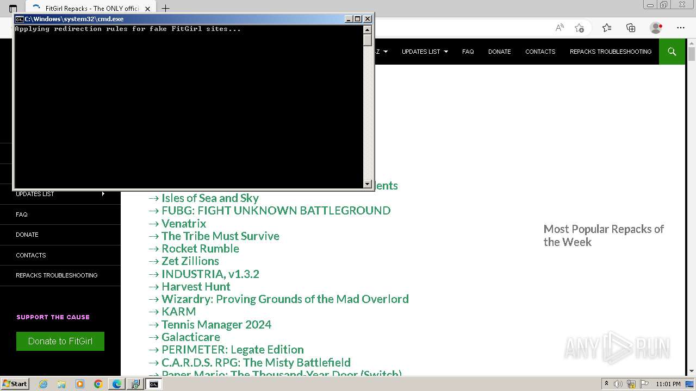Image resolution: width=696 pixels, height=391 pixels.
Task: Open Wizardry: Proving Grounds link
Action: pos(285,299)
